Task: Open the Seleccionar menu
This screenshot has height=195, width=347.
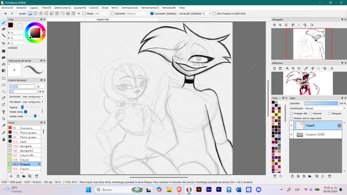Action: [63, 8]
